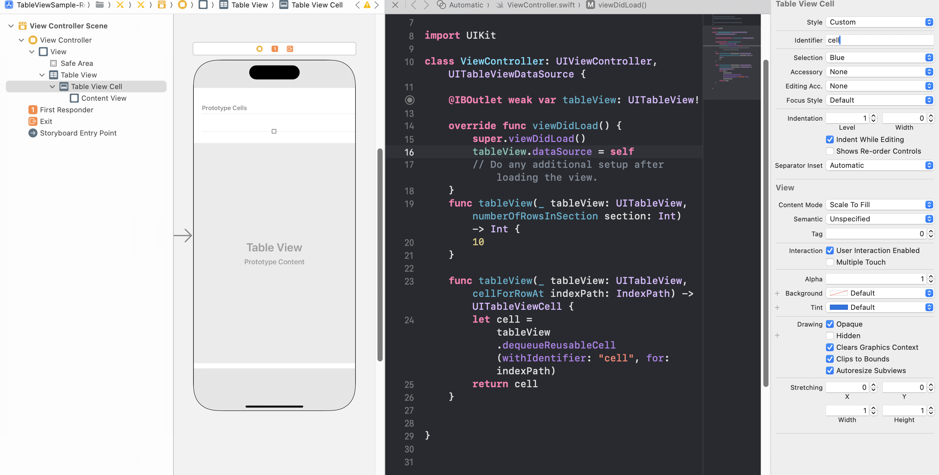The height and width of the screenshot is (475, 939).
Task: Click the View Controller icon in the scene dock
Action: pos(259,49)
